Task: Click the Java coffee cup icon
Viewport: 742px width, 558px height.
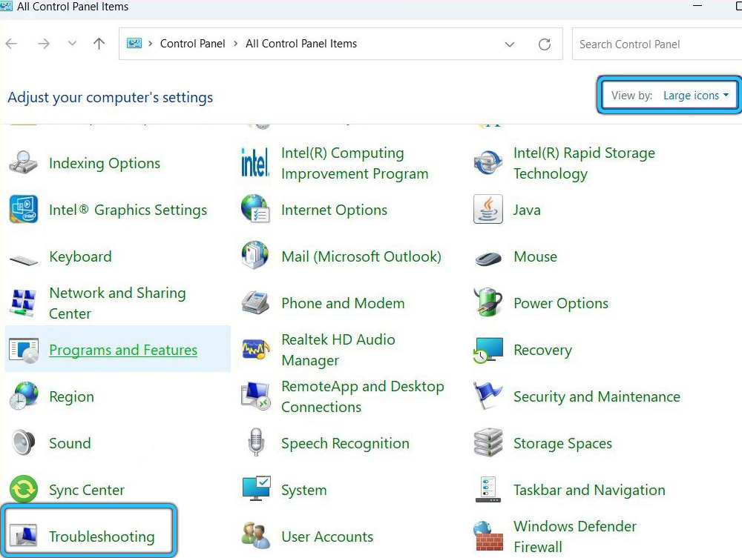Action: 487,210
